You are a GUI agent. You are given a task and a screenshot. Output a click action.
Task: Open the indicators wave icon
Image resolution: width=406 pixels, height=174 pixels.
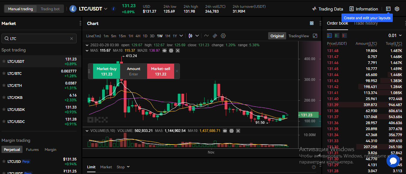[206, 36]
